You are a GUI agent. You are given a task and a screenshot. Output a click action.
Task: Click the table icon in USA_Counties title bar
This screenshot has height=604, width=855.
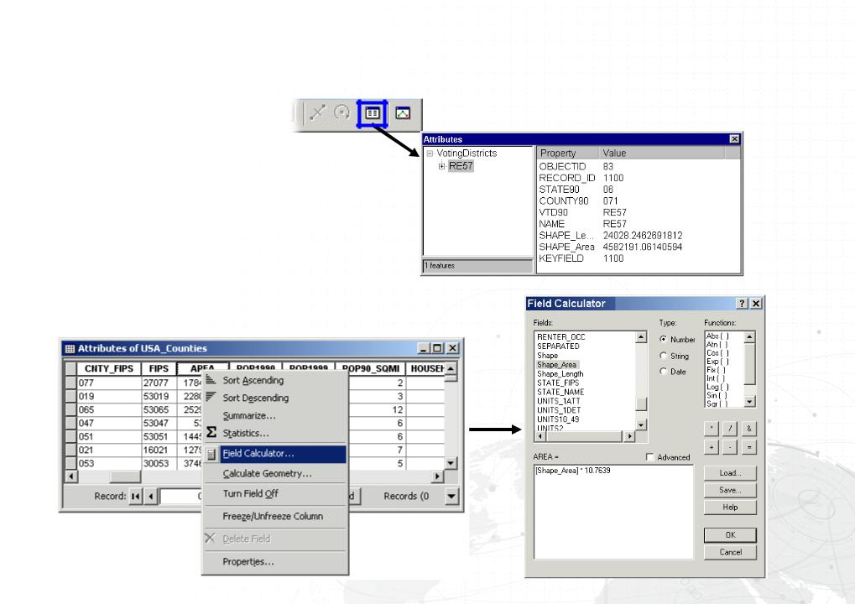coord(70,348)
